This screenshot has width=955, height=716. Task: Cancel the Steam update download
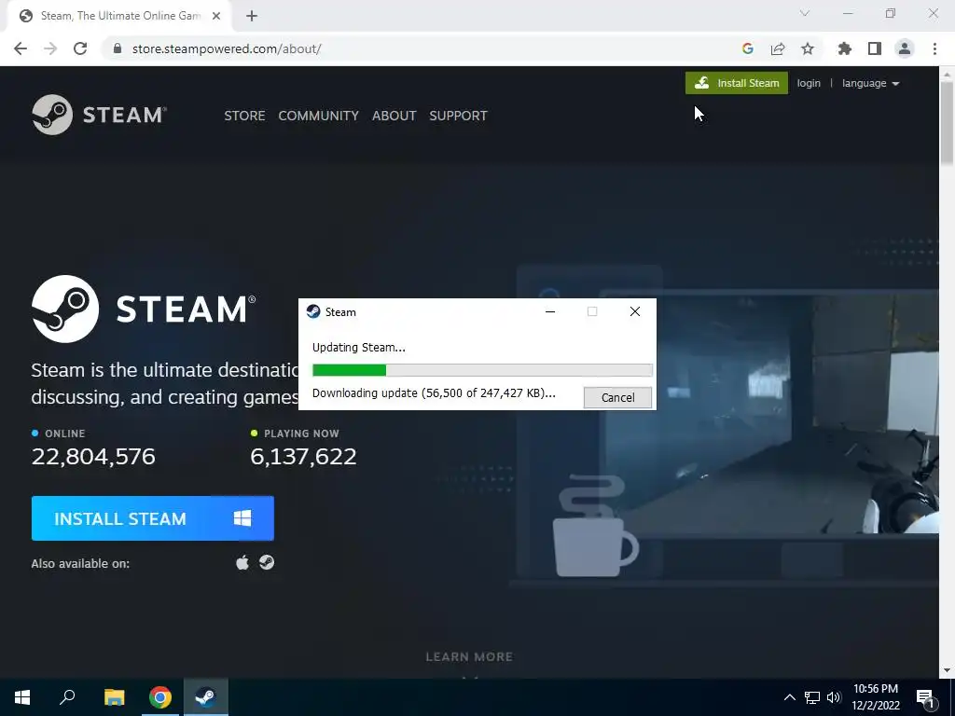617,397
